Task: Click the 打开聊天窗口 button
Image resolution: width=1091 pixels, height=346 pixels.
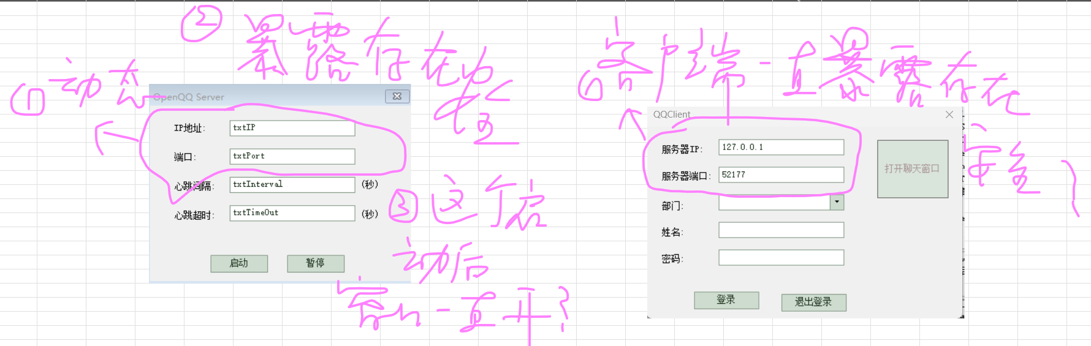Action: coord(912,168)
